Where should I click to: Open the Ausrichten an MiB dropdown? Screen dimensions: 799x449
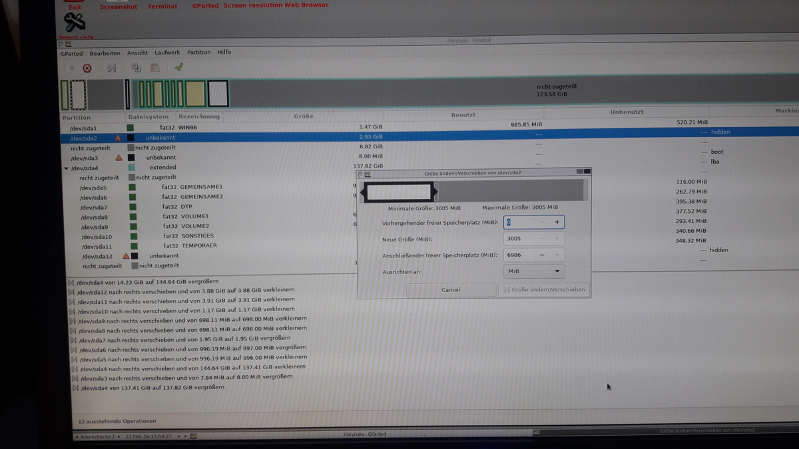point(534,271)
